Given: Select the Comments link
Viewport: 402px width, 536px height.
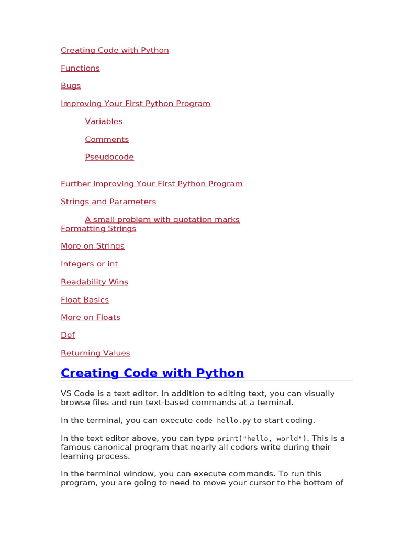Looking at the screenshot, I should pos(107,139).
